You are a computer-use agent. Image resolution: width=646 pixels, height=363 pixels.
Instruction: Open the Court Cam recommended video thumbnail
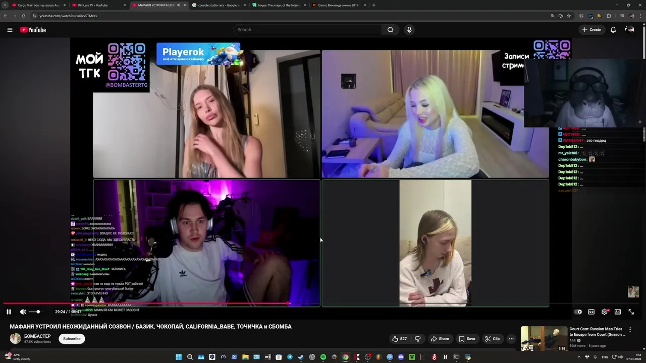(544, 339)
